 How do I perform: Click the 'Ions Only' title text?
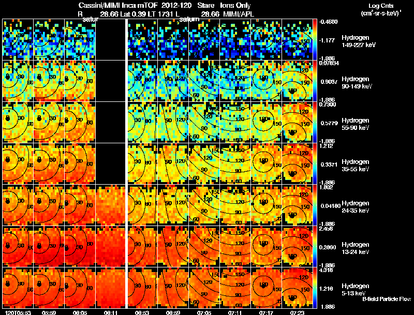(235, 6)
